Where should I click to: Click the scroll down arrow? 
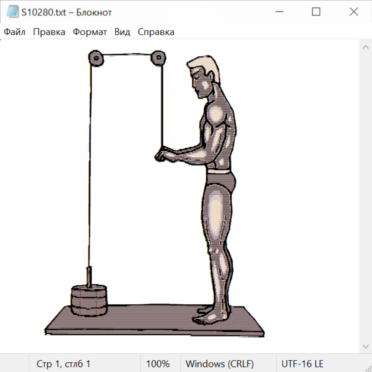365,346
